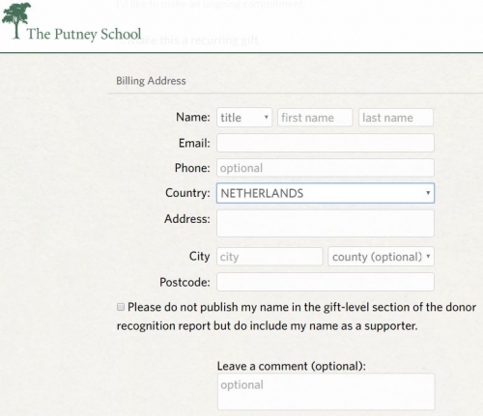Check the do-not-publish-my-name checkbox
This screenshot has height=416, width=483.
pyautogui.click(x=121, y=307)
